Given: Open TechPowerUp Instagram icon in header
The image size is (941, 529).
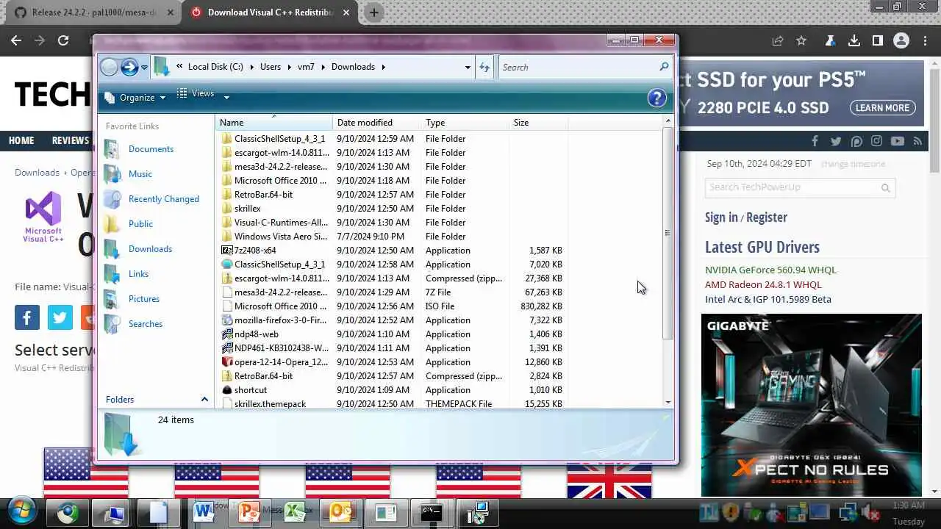Looking at the screenshot, I should (877, 141).
